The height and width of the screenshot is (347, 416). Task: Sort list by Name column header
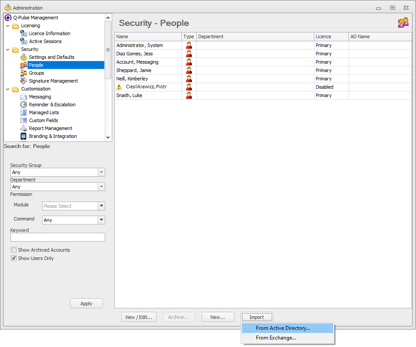(148, 37)
